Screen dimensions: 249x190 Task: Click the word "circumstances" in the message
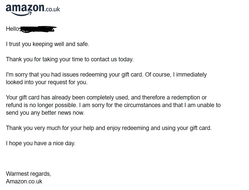(142, 105)
